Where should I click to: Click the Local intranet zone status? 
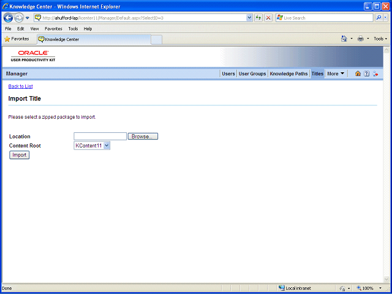[x=295, y=288]
